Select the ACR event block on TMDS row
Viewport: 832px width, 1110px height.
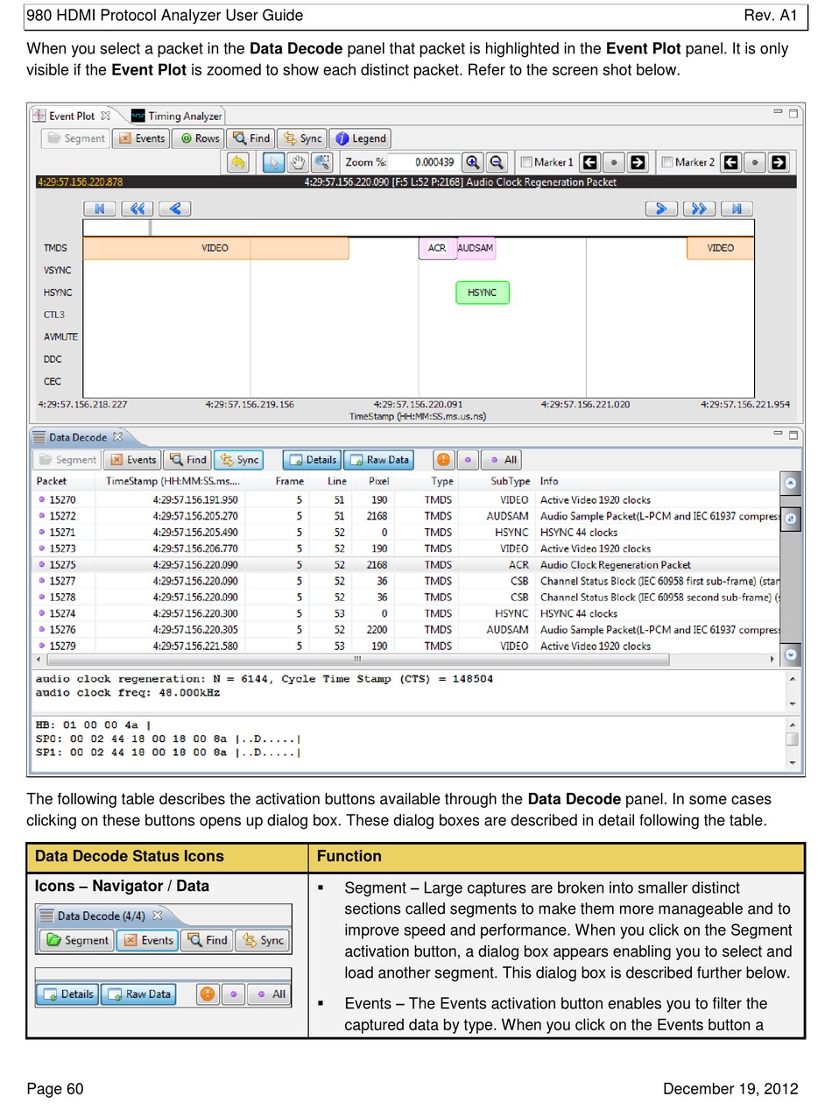tap(437, 248)
